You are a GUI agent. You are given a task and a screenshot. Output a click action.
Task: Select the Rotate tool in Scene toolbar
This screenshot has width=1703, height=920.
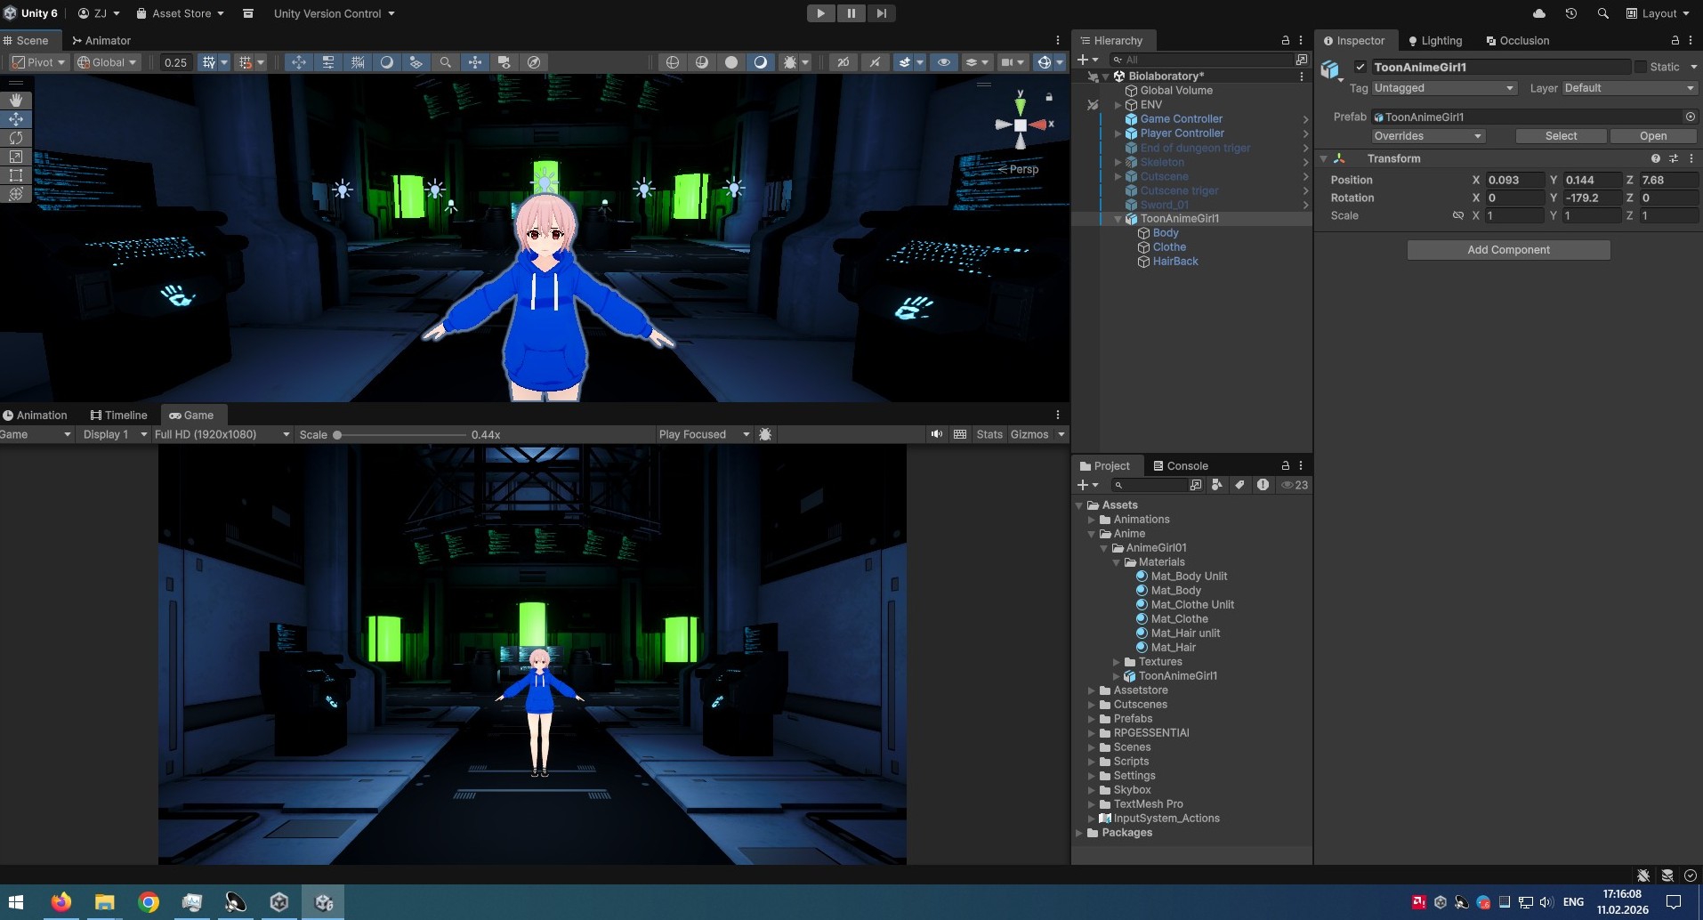click(x=16, y=138)
